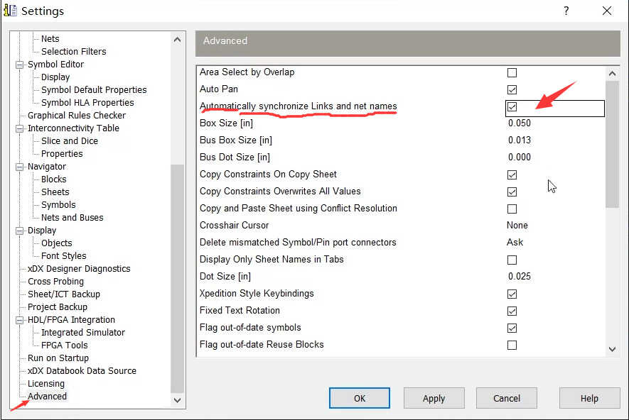Enable Flag out-of-date Reuse Blocks

[512, 345]
